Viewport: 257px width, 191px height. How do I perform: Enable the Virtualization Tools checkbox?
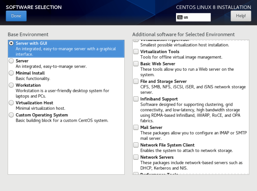[x=136, y=52]
